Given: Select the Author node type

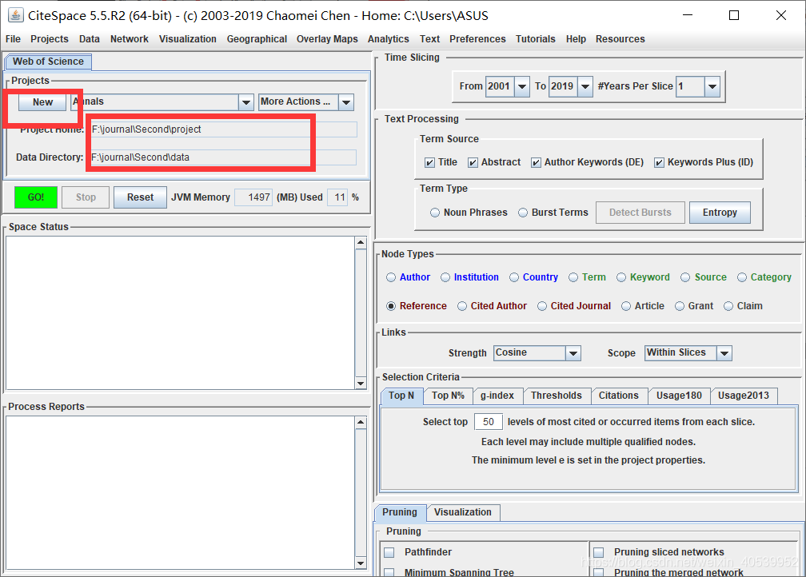Looking at the screenshot, I should [391, 277].
